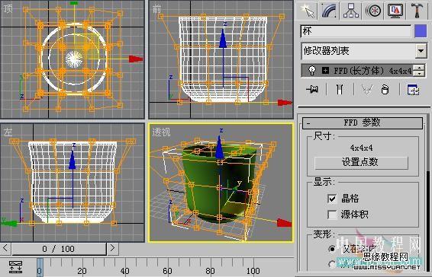Toggle Show End Result icon
This screenshot has height=277, width=432.
tap(340, 89)
